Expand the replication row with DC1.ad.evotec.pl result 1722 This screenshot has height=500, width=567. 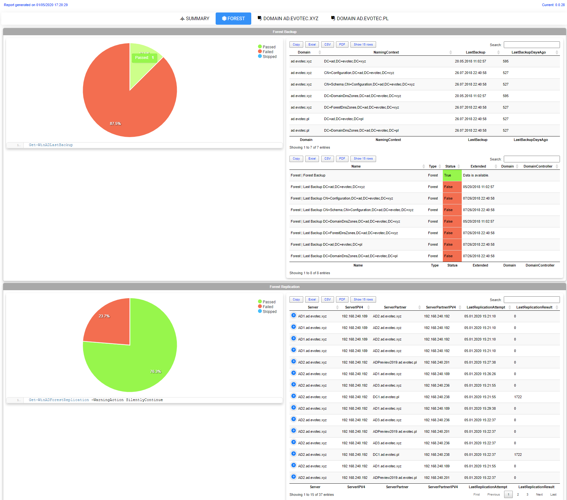(294, 396)
